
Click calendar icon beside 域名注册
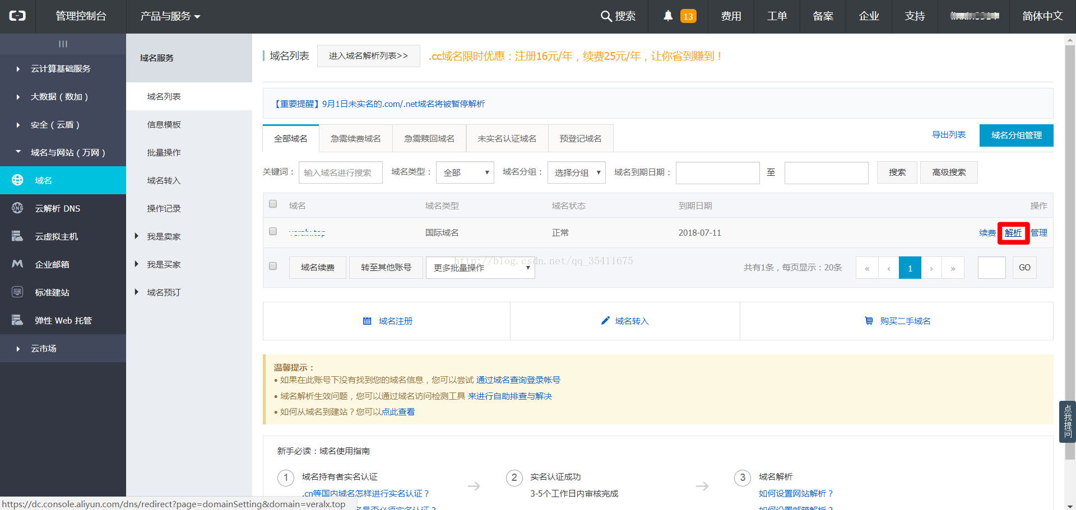click(367, 321)
